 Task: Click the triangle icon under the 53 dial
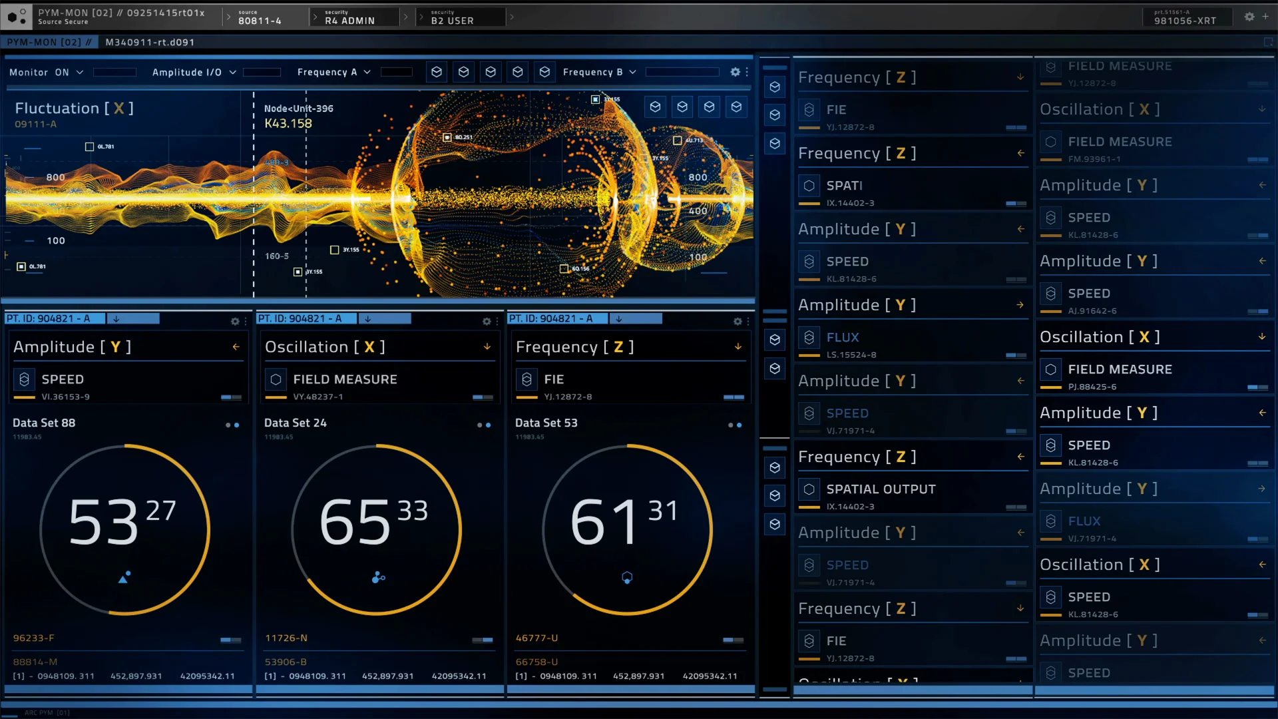(124, 577)
